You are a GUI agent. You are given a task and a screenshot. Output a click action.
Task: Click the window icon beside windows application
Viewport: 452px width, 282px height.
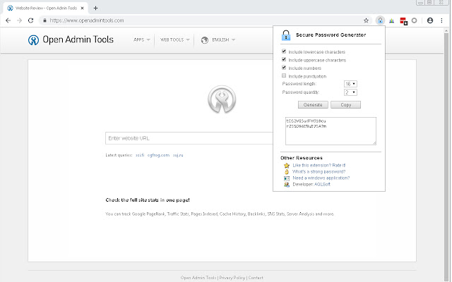click(287, 178)
